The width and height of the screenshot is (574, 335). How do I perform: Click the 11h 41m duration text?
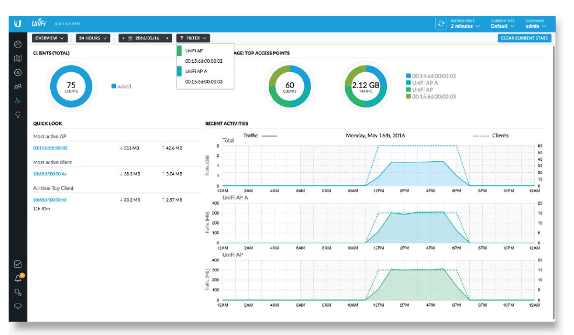pos(42,209)
